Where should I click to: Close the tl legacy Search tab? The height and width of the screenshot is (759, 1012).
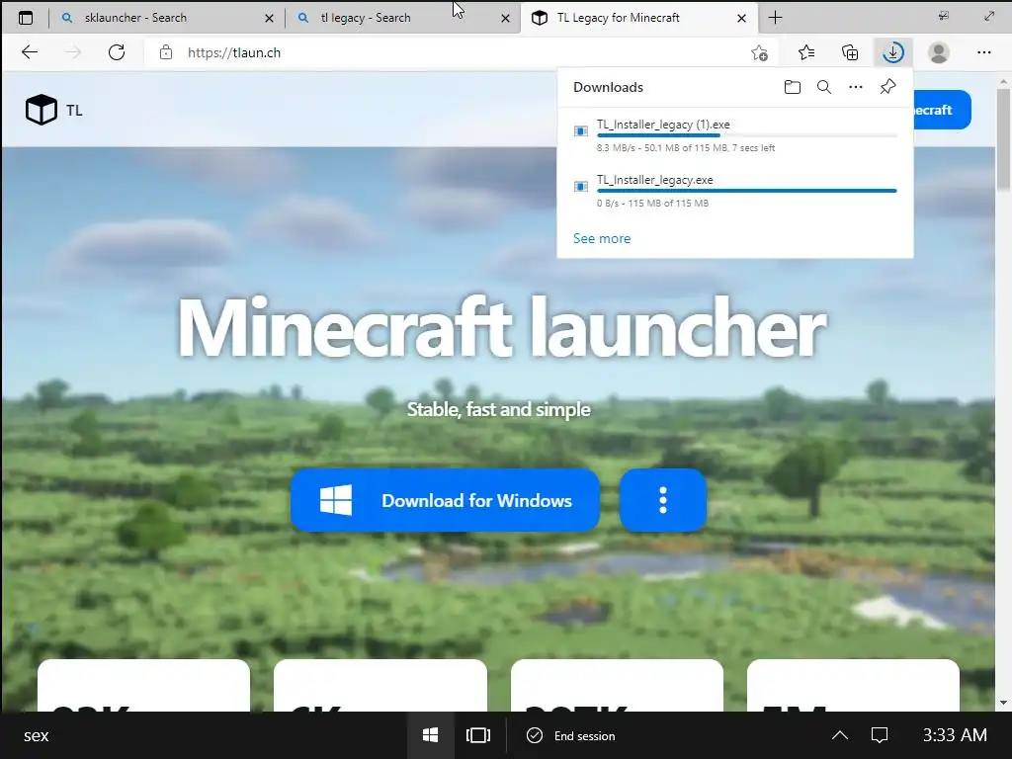[505, 19]
